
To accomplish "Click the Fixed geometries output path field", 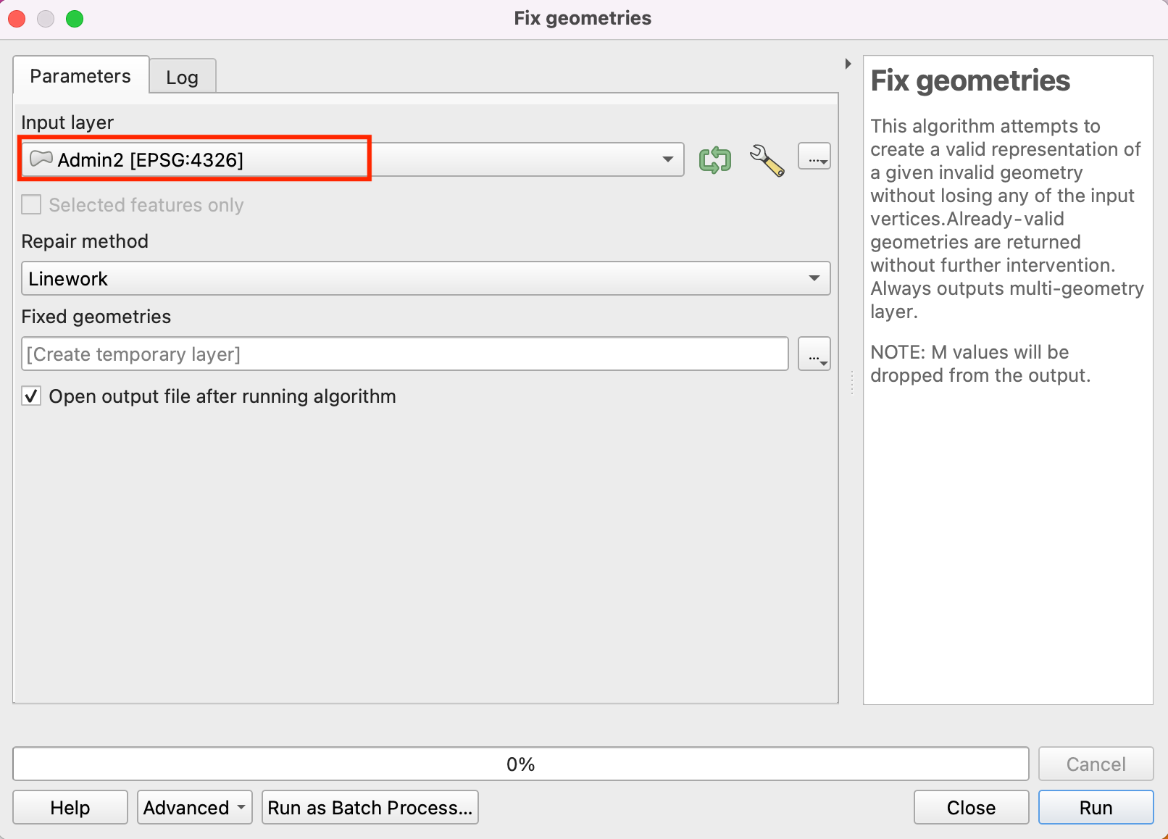I will [x=404, y=354].
